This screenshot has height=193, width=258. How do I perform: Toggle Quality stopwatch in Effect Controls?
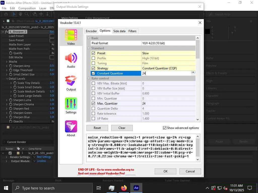pyautogui.click(x=11, y=53)
